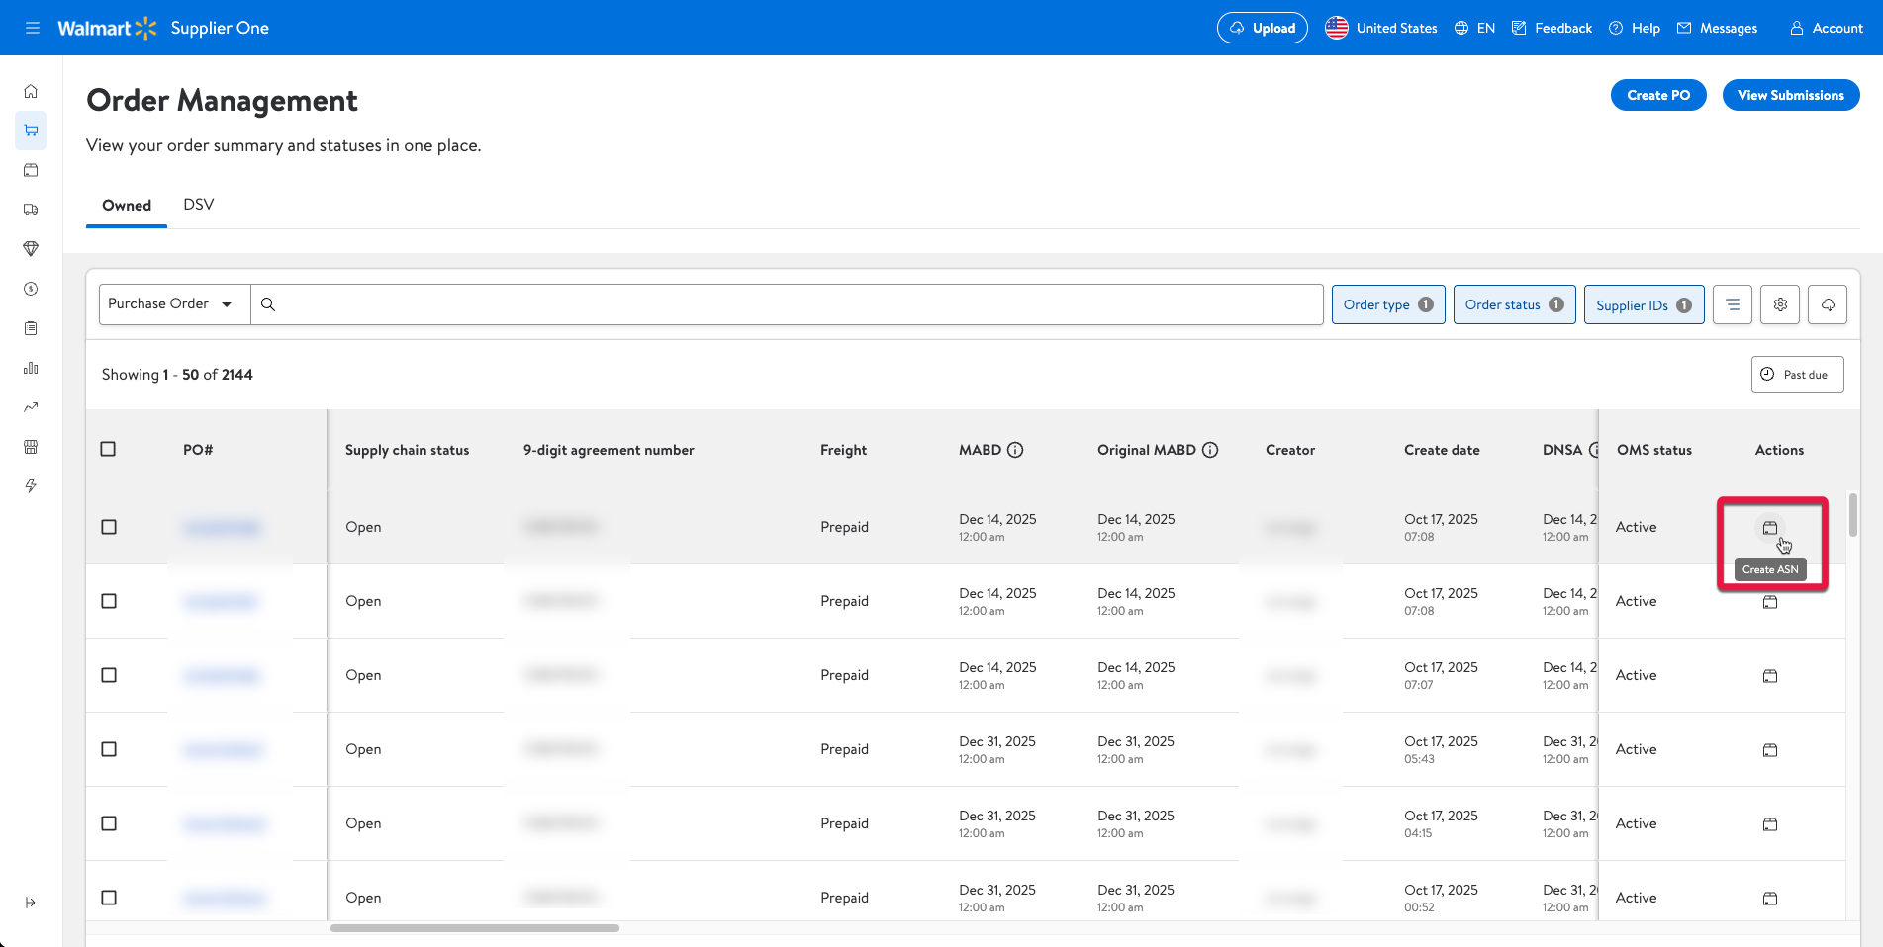Open the table settings gear icon
This screenshot has width=1883, height=947.
click(x=1779, y=304)
